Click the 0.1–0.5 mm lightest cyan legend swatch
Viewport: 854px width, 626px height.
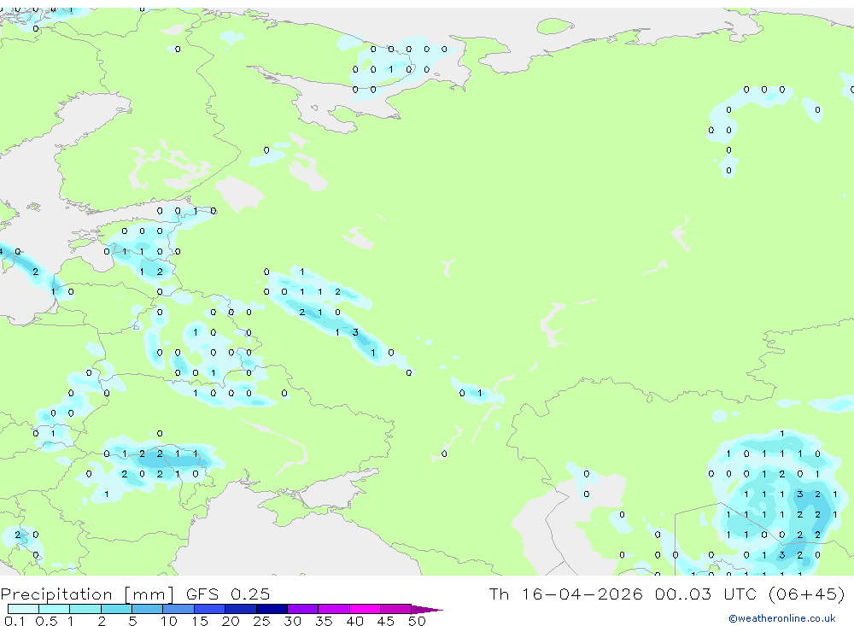23,609
